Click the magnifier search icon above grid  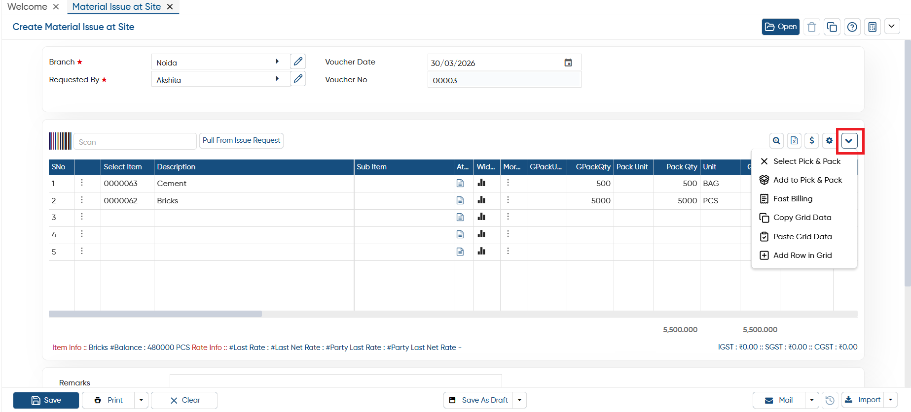pyautogui.click(x=777, y=141)
